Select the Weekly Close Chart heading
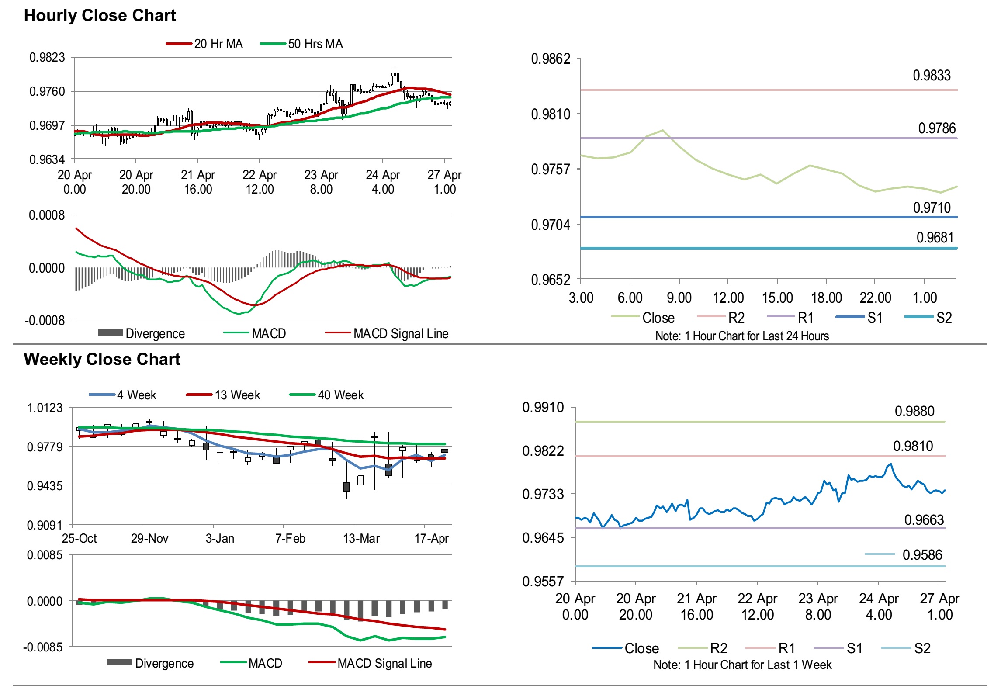 [102, 359]
